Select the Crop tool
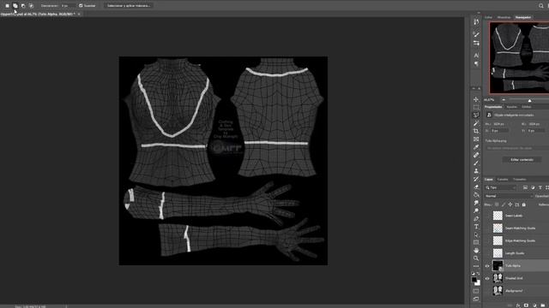The height and width of the screenshot is (308, 549). (476, 131)
